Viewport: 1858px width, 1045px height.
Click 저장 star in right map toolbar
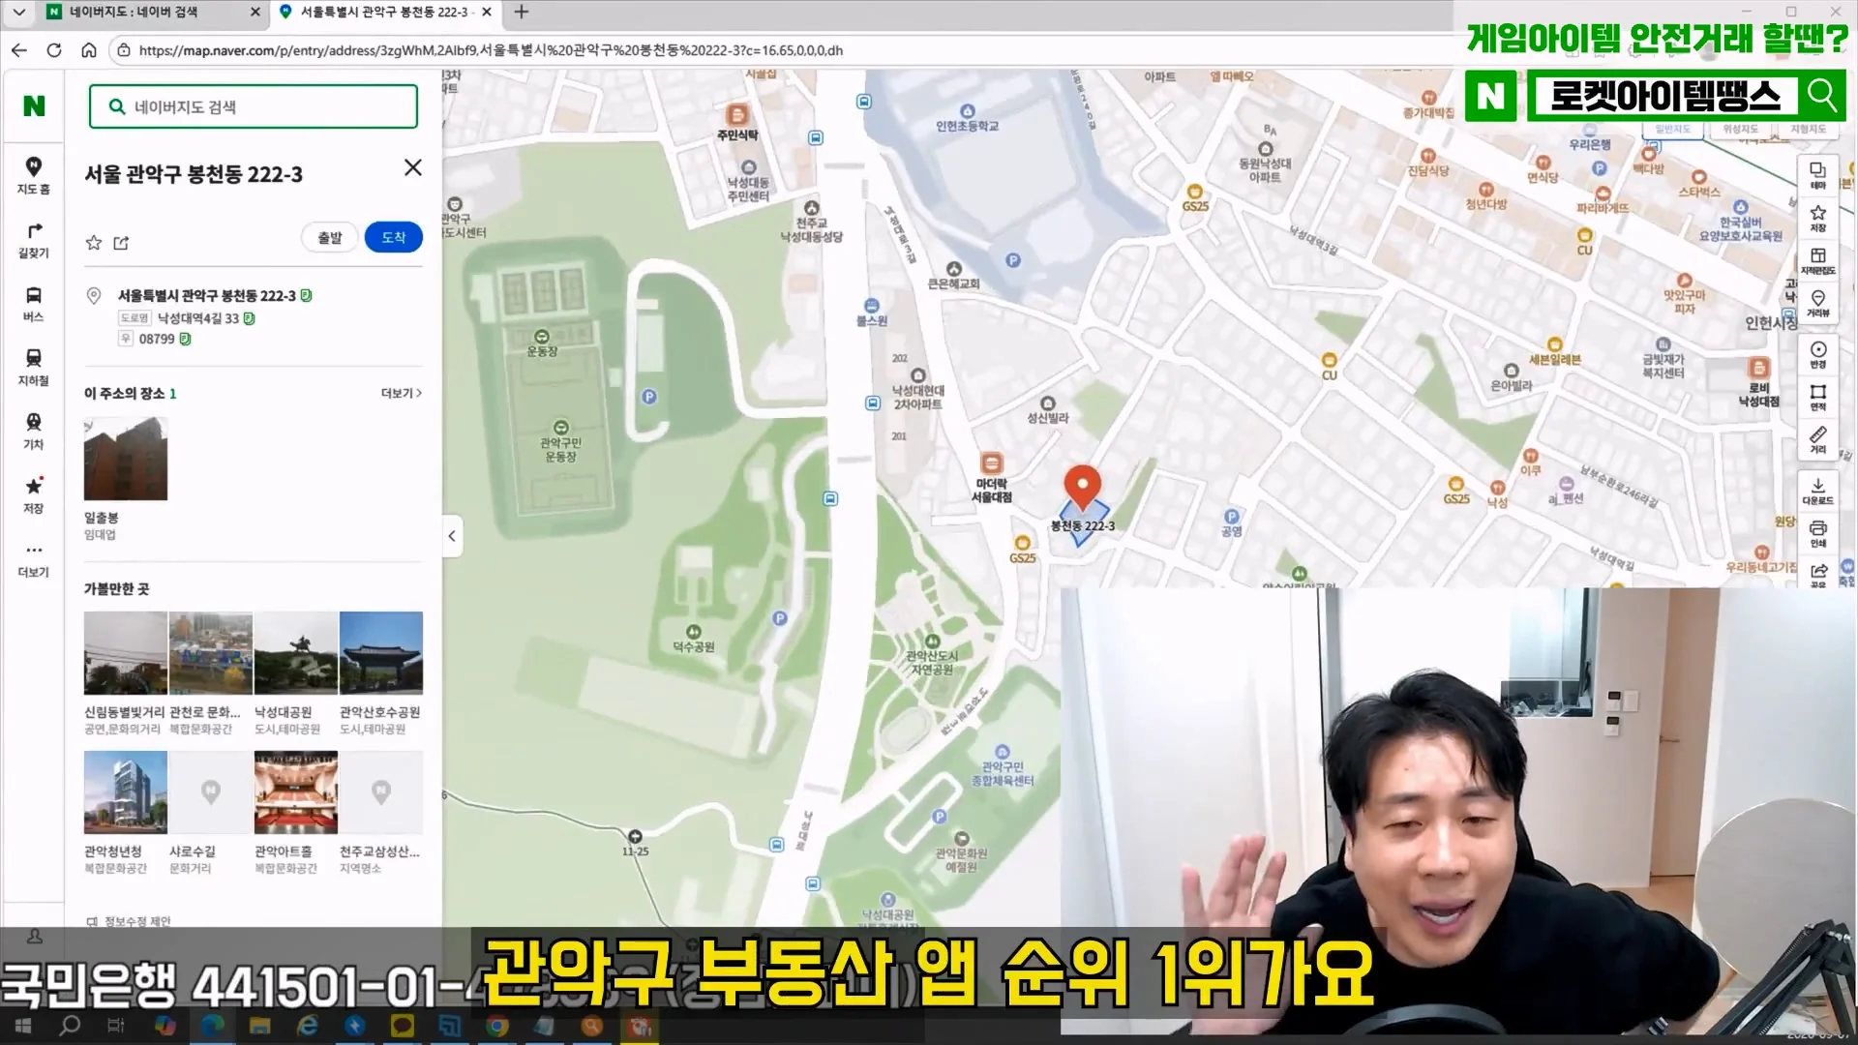(x=1818, y=218)
